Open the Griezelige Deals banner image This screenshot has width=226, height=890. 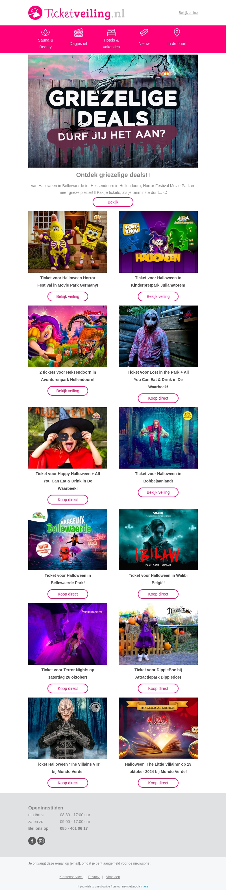click(113, 111)
